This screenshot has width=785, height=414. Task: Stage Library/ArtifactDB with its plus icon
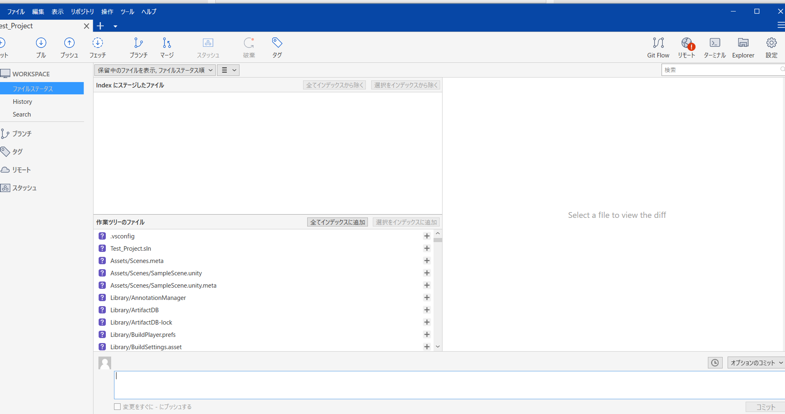[427, 310]
